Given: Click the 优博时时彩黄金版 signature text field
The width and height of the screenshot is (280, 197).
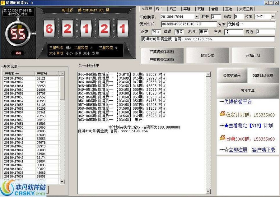Looking at the screenshot, I should (x=208, y=39).
